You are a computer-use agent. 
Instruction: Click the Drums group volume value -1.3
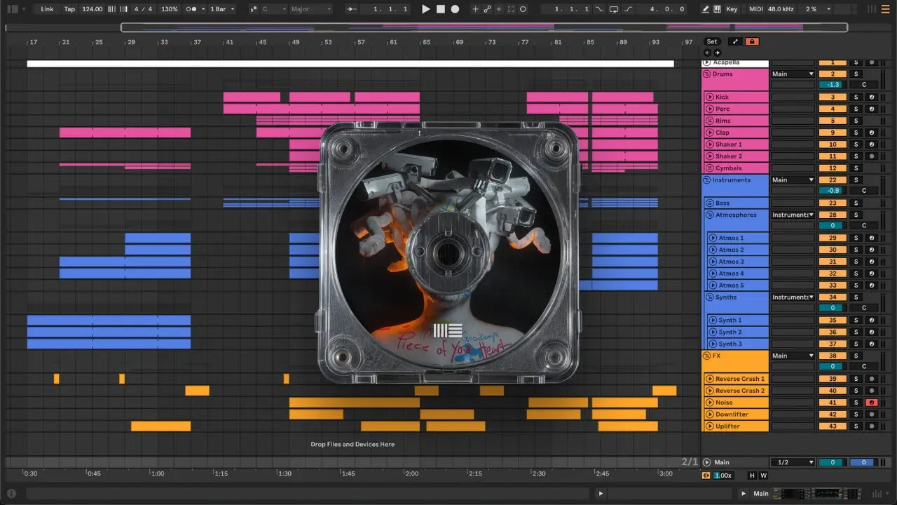pos(832,85)
